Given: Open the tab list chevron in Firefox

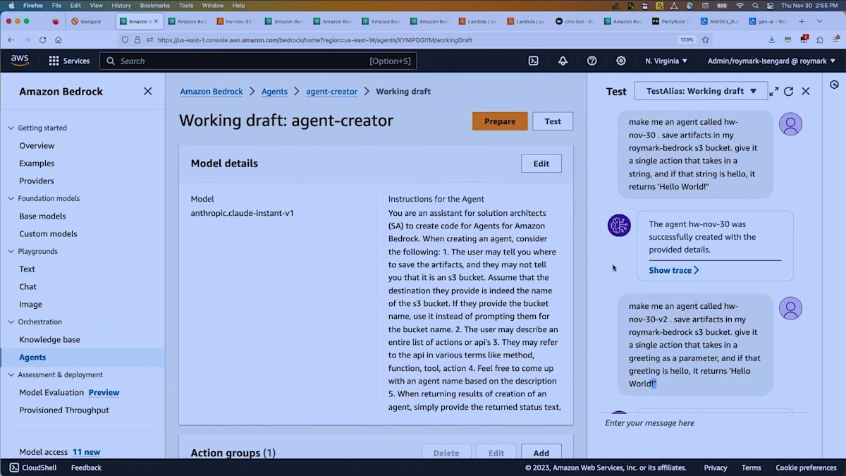Looking at the screenshot, I should pos(819,21).
